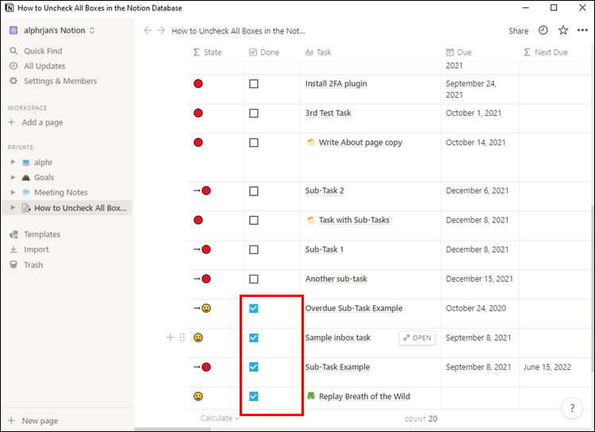Click the red State circle for 3rd Test Task
Image resolution: width=595 pixels, height=432 pixels.
point(198,113)
